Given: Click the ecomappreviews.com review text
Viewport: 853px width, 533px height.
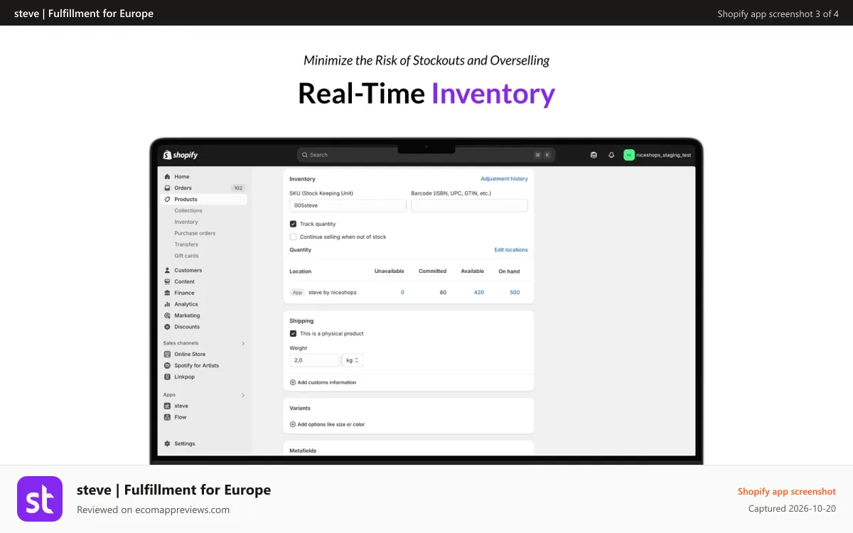Looking at the screenshot, I should tap(154, 510).
